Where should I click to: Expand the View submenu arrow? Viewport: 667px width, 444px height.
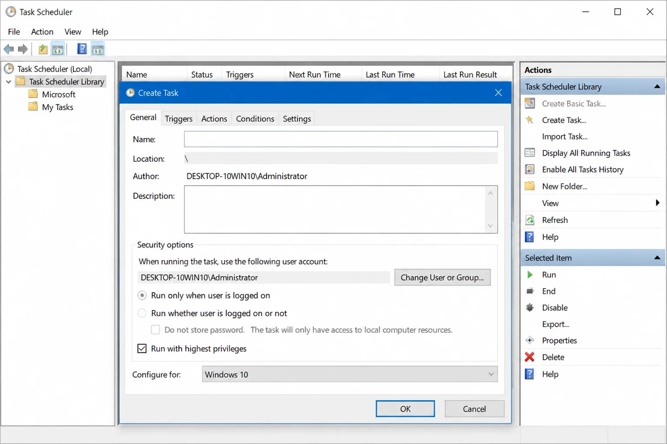657,203
